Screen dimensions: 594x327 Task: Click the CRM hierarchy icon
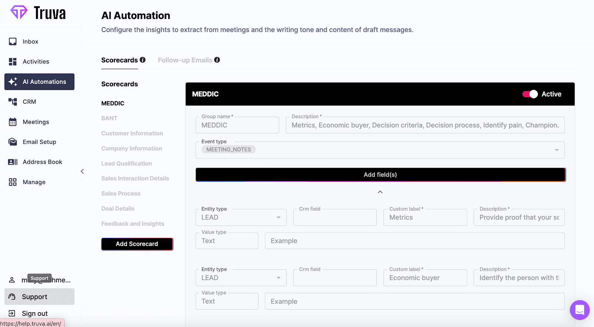[x=13, y=102]
